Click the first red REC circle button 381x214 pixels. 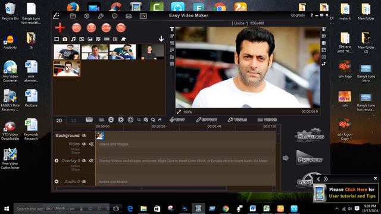pyautogui.click(x=76, y=28)
